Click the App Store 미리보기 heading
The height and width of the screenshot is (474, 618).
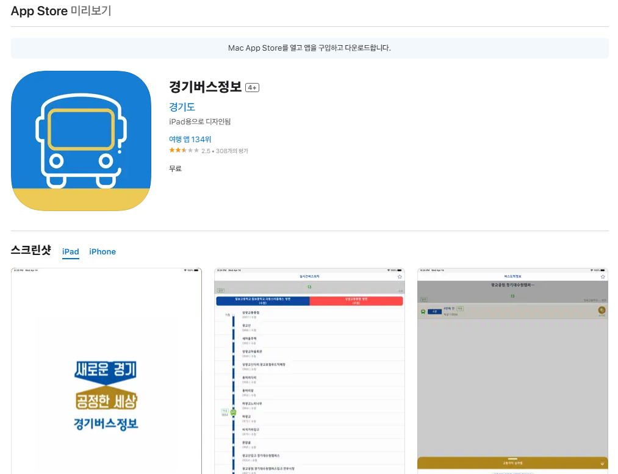[61, 10]
